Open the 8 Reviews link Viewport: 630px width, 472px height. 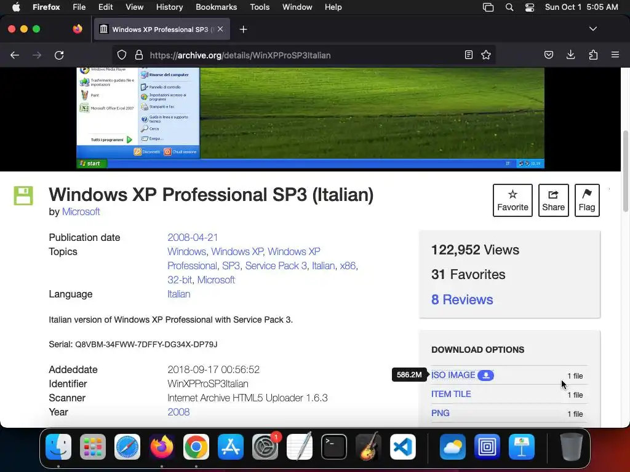(x=462, y=299)
